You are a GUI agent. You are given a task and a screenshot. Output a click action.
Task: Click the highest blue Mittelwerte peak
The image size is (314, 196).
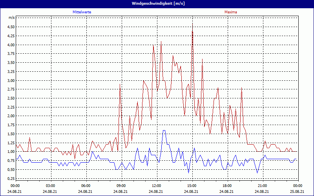(164, 131)
